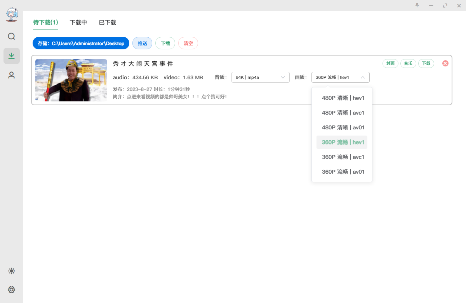Click the 清空 clear button
Image resolution: width=466 pixels, height=303 pixels.
point(188,43)
